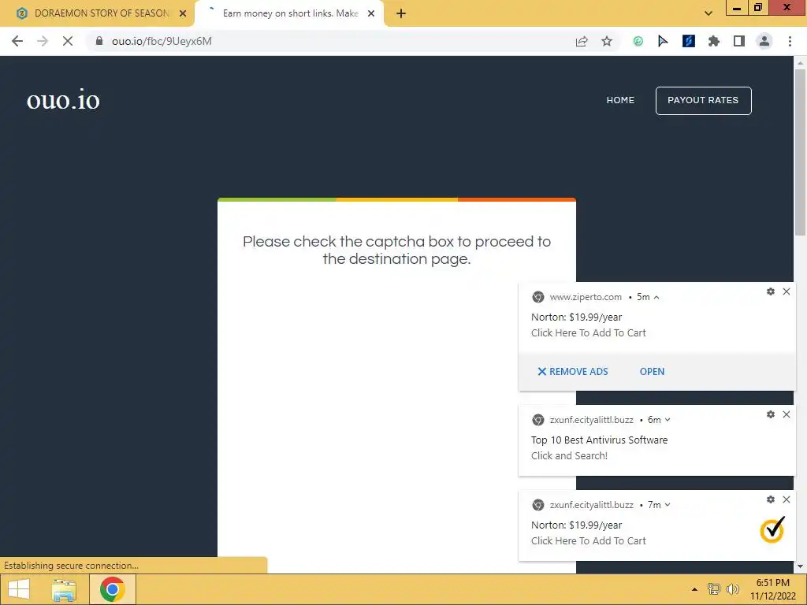
Task: Bookmark this page with the star icon
Action: point(607,41)
